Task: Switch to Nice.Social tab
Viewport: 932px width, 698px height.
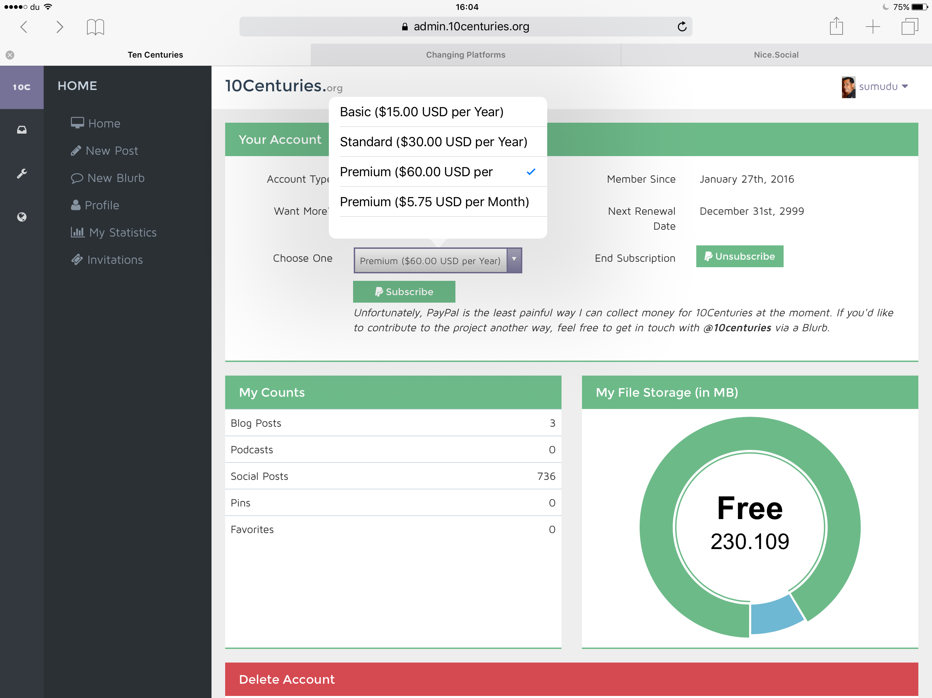Action: pos(776,55)
